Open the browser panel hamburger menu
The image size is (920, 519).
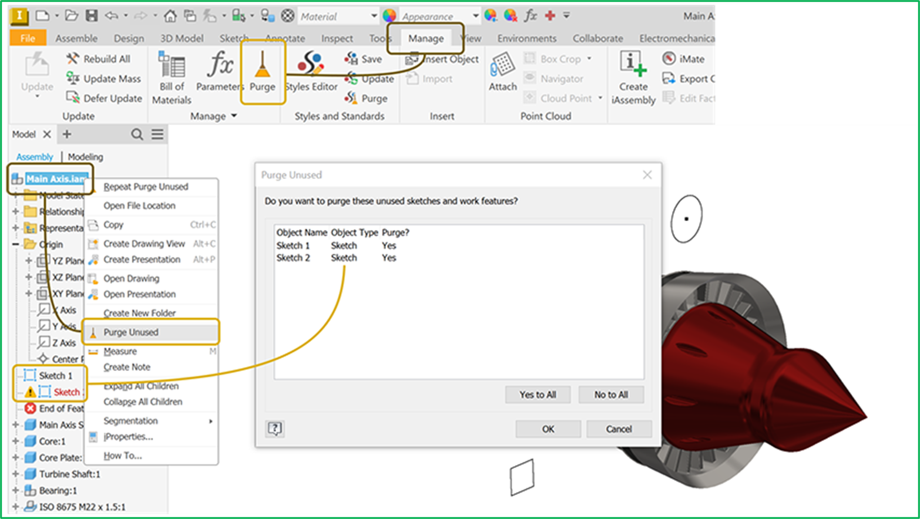tap(157, 134)
